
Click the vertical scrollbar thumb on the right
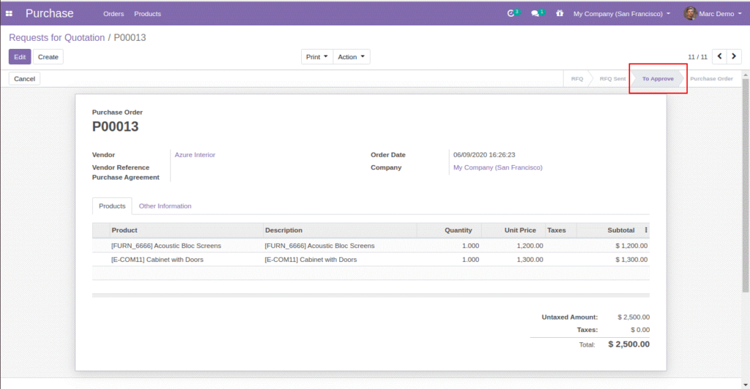(745, 186)
